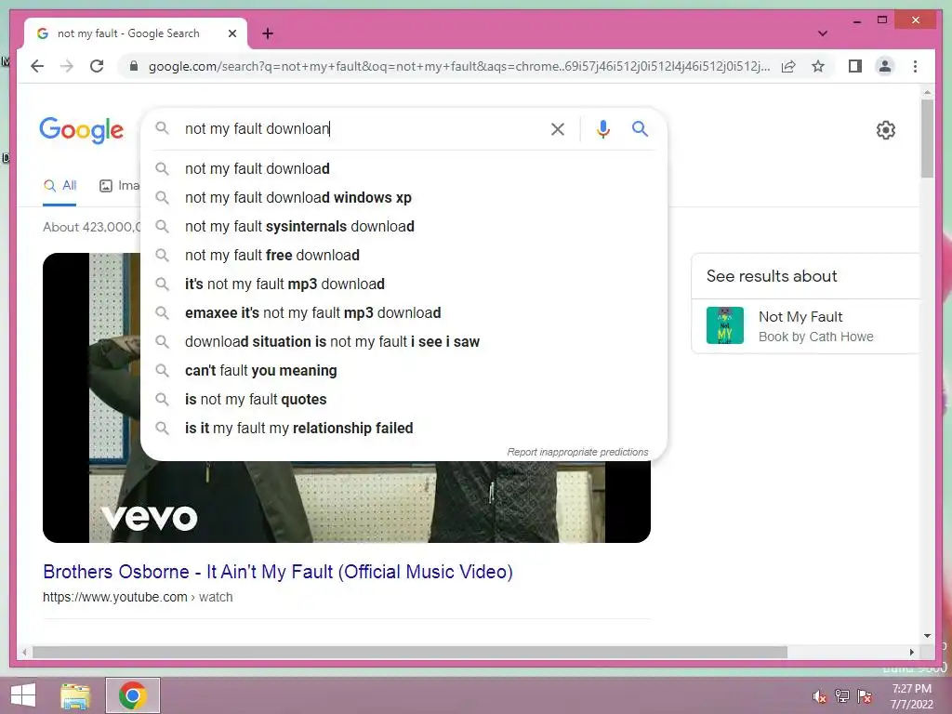
Task: Open the network tray icon
Action: pyautogui.click(x=841, y=696)
